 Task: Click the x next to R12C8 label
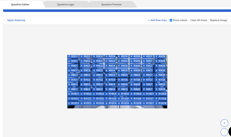click(x=156, y=103)
